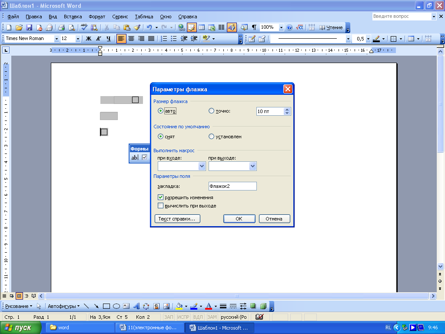Open the Вставка menu
The width and height of the screenshot is (445, 334).
(73, 17)
